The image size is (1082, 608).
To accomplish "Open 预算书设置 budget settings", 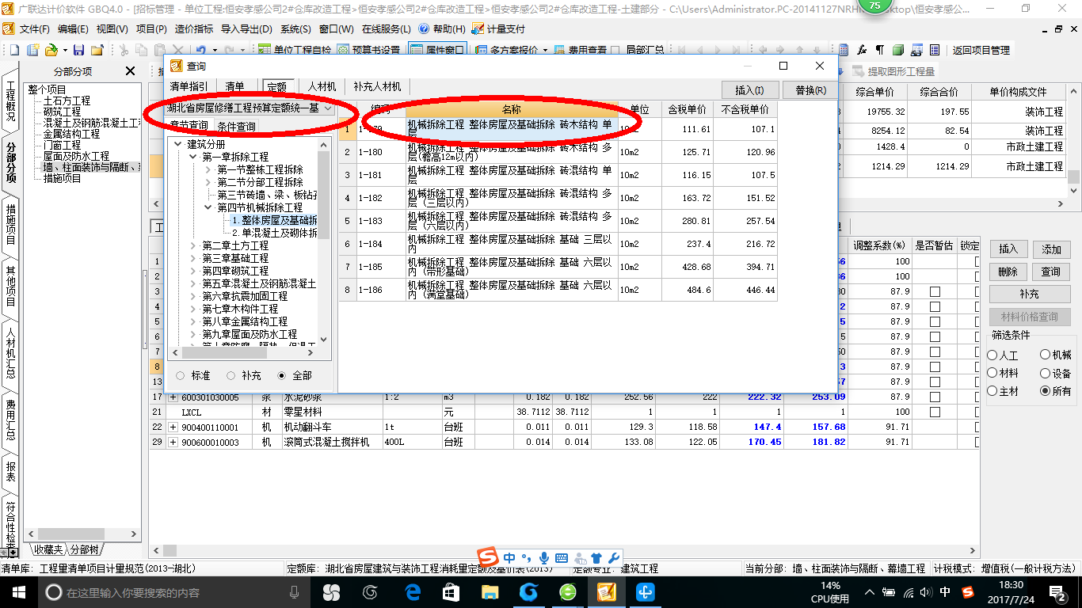I will [x=369, y=50].
